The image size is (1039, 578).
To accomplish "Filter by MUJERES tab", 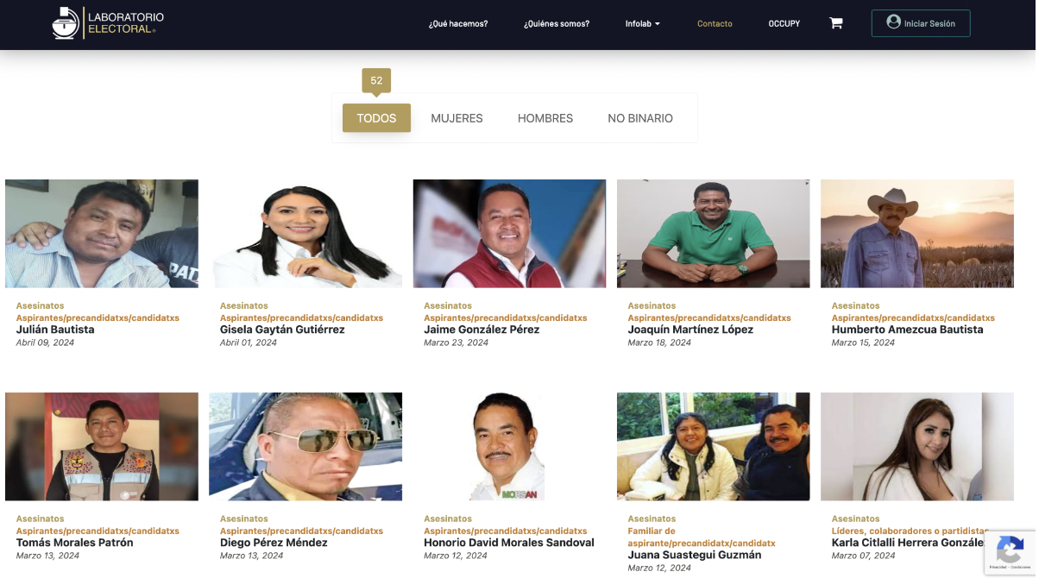I will (457, 118).
